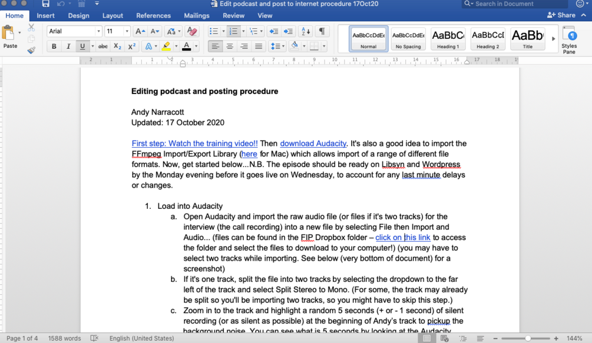Image resolution: width=592 pixels, height=343 pixels.
Task: Apply borders grid icon
Action: [314, 46]
